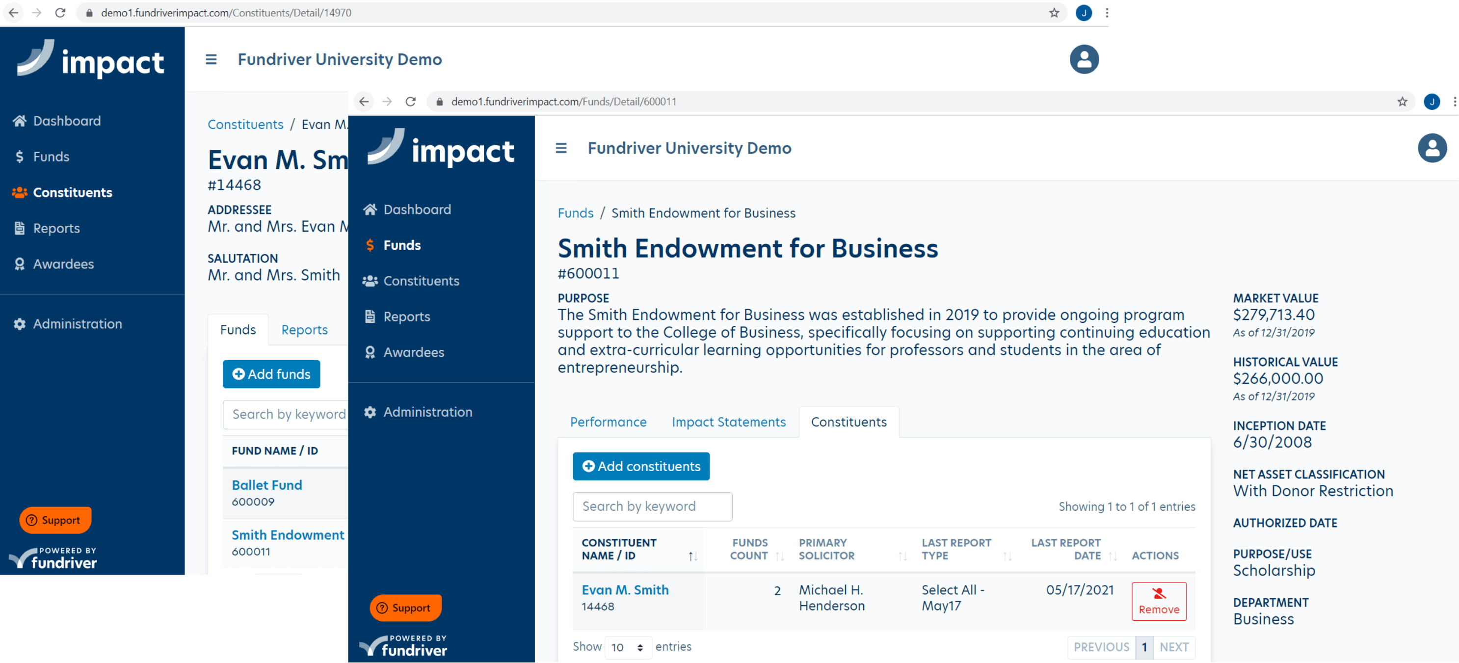Reload the Funds detail browser page

411,102
